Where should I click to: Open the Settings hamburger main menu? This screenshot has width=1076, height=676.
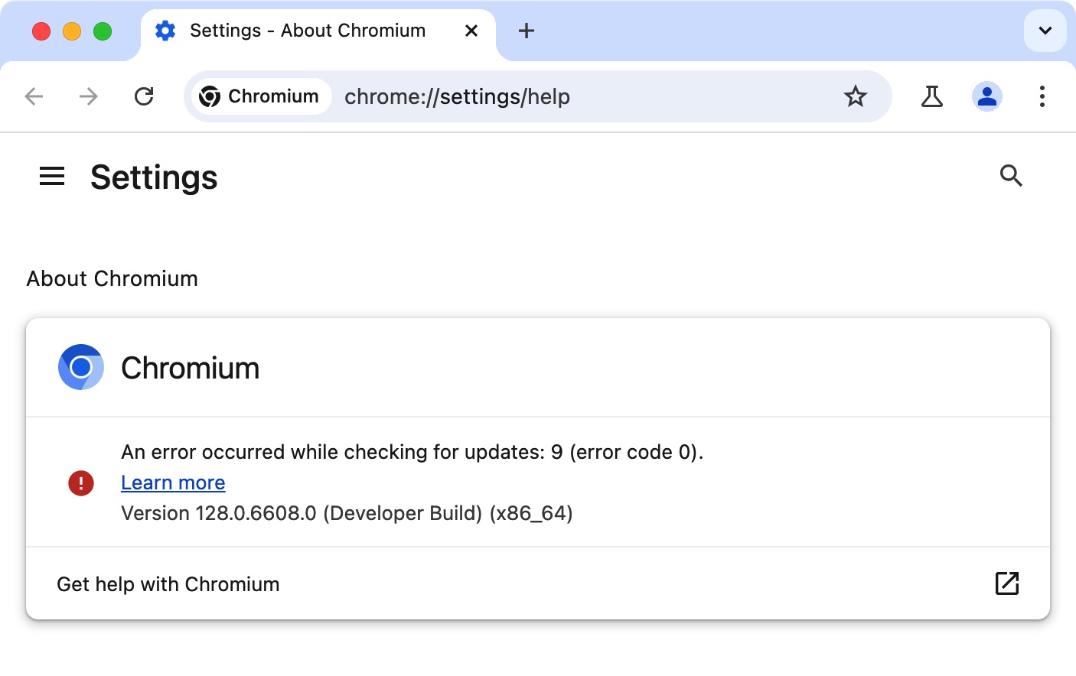pos(52,177)
